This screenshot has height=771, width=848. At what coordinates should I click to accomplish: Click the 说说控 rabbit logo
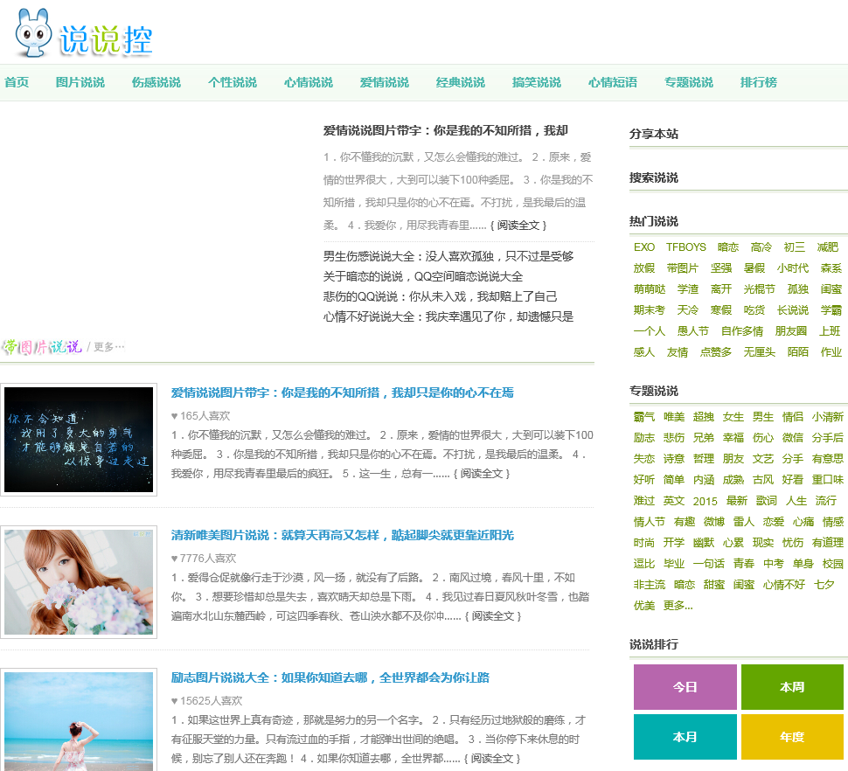[84, 33]
